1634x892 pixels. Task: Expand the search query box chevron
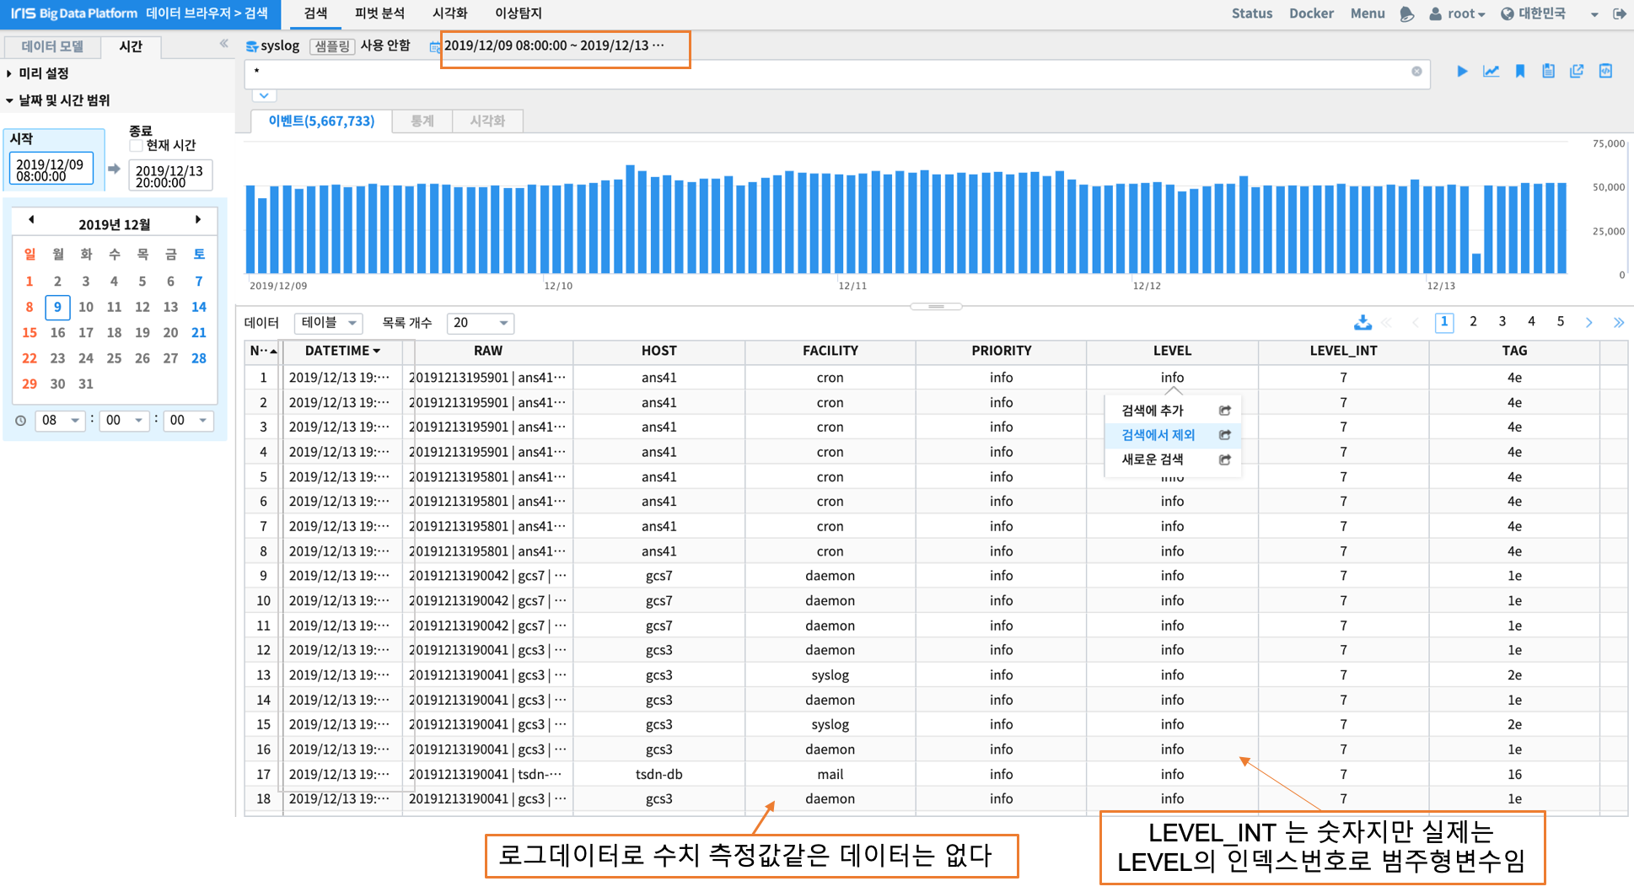point(264,95)
